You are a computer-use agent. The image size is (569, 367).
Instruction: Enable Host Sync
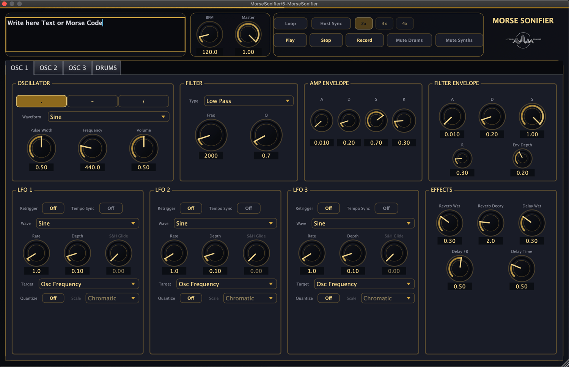tap(331, 23)
